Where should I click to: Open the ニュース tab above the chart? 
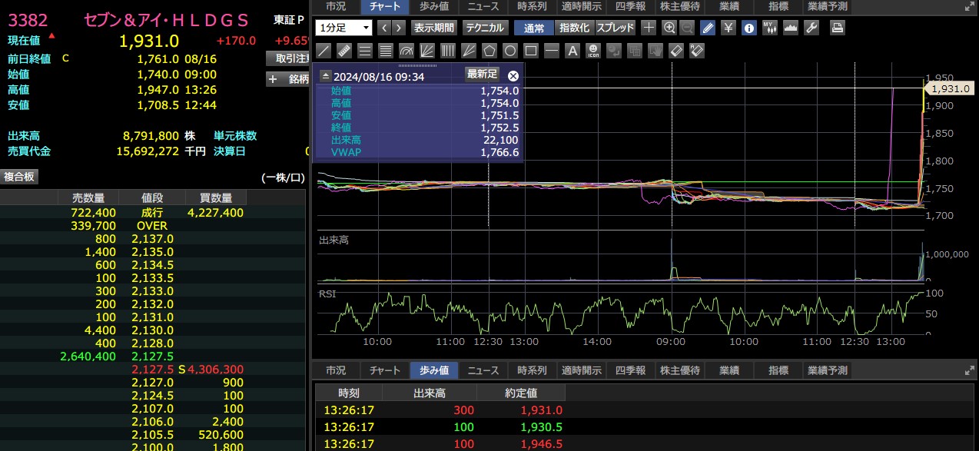click(483, 6)
